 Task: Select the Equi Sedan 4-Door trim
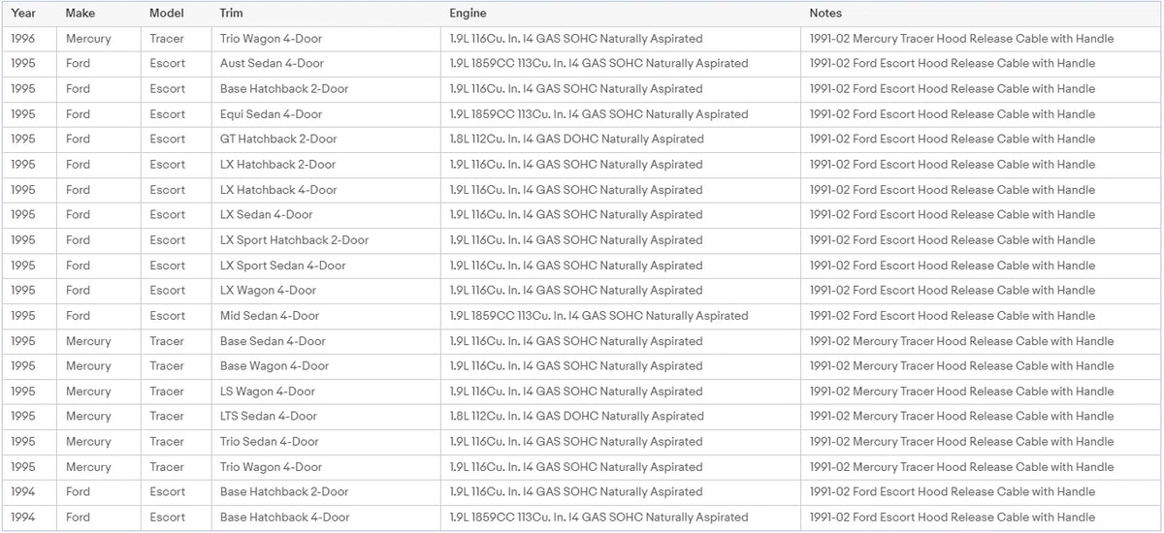(x=326, y=114)
